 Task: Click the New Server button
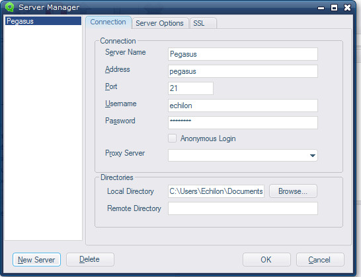point(36,260)
